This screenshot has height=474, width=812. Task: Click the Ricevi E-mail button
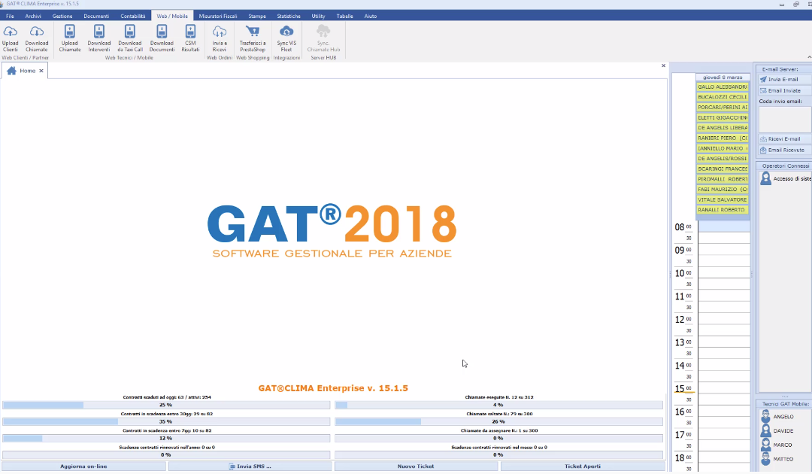tap(784, 139)
